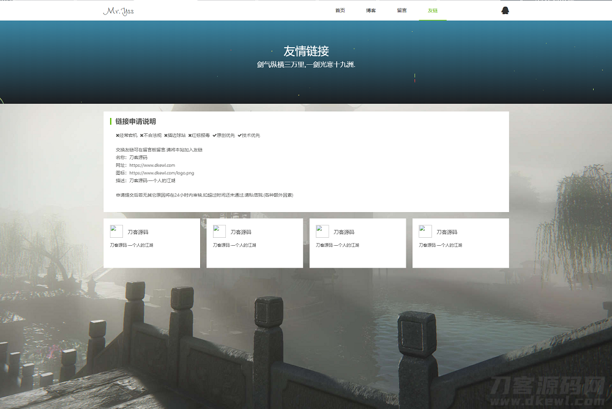Screen dimensions: 612x409
Task: Open the second 刀客源码 card title
Action: [x=241, y=232]
